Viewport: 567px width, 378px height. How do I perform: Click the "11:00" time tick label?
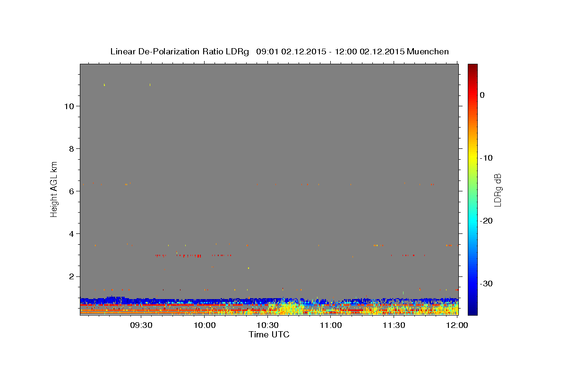[331, 325]
